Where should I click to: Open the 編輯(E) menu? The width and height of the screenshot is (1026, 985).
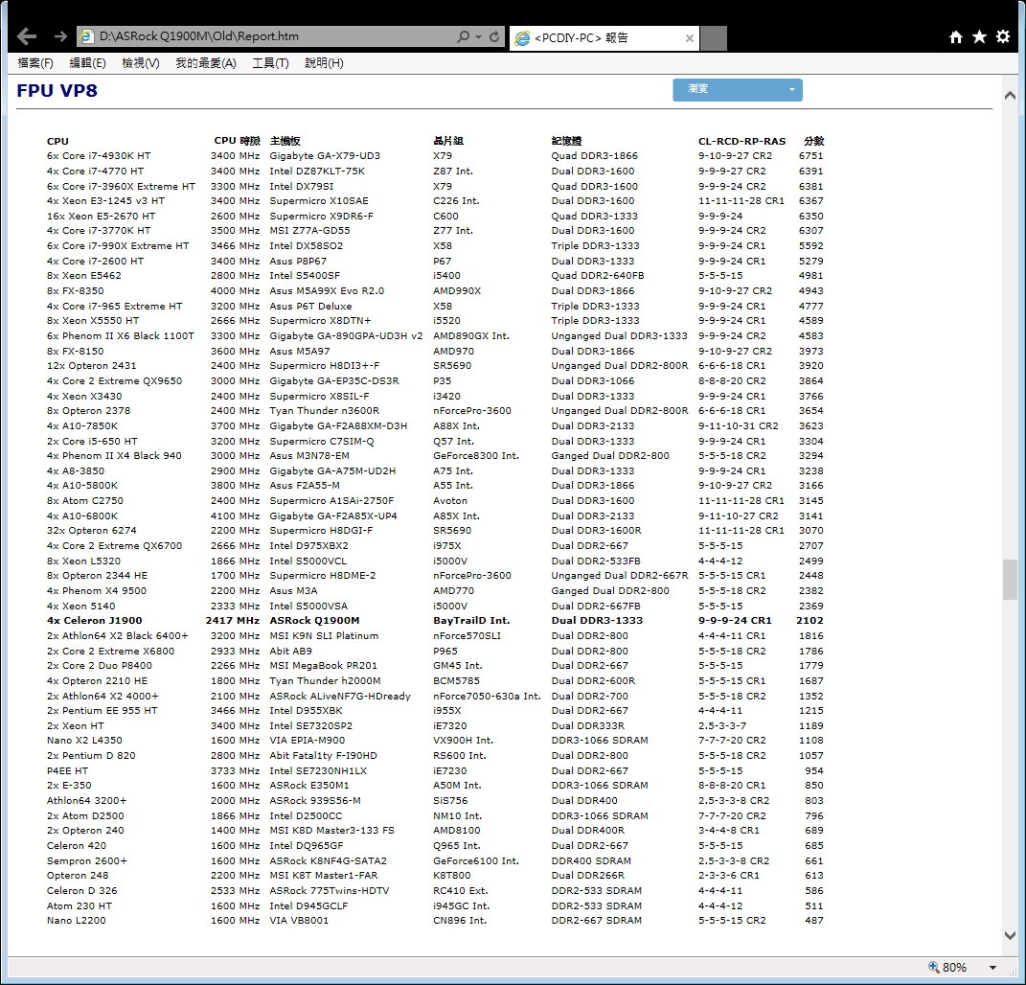[x=88, y=63]
